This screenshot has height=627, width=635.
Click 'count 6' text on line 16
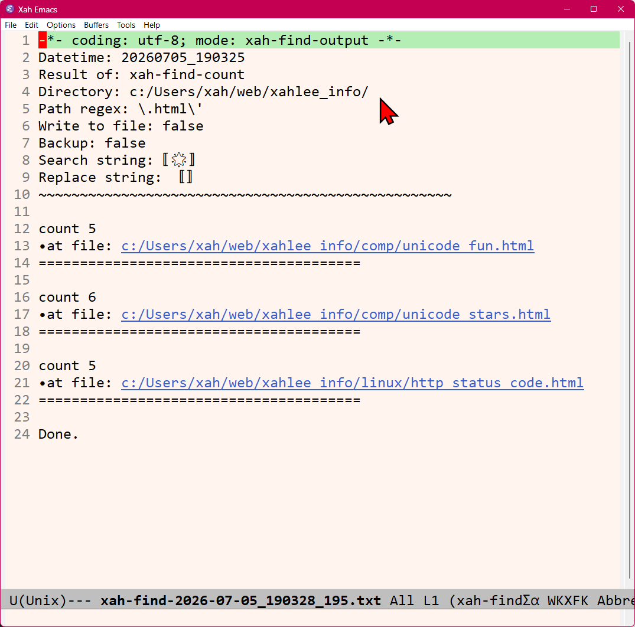pos(67,297)
